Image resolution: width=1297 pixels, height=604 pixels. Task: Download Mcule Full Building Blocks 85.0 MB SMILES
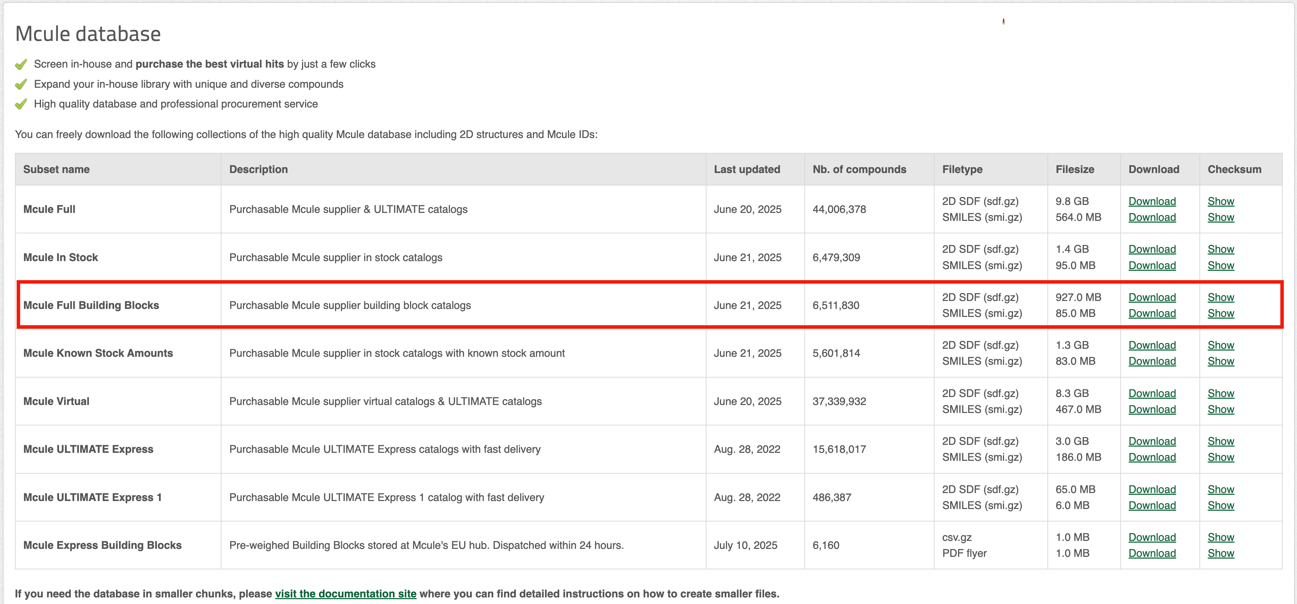click(1152, 313)
